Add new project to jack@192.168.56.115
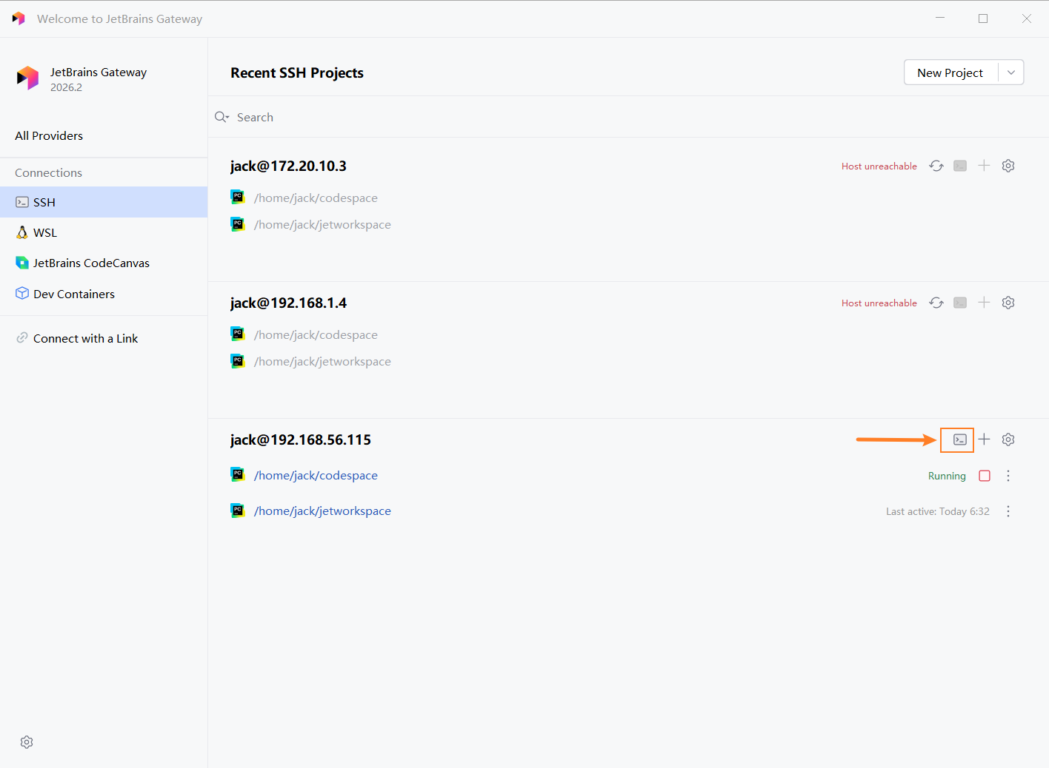Viewport: 1049px width, 768px height. 984,439
